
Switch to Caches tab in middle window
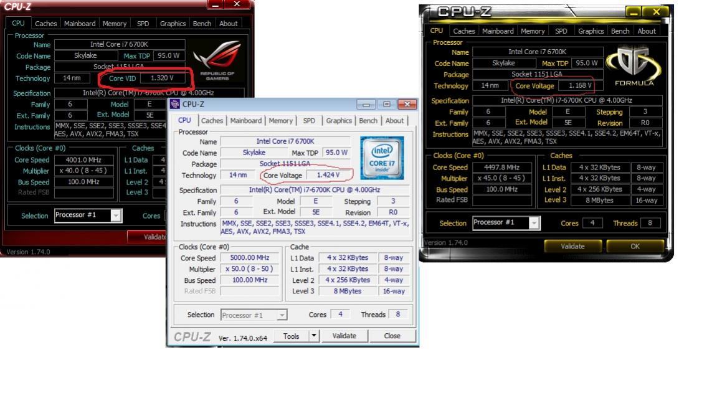pos(212,121)
